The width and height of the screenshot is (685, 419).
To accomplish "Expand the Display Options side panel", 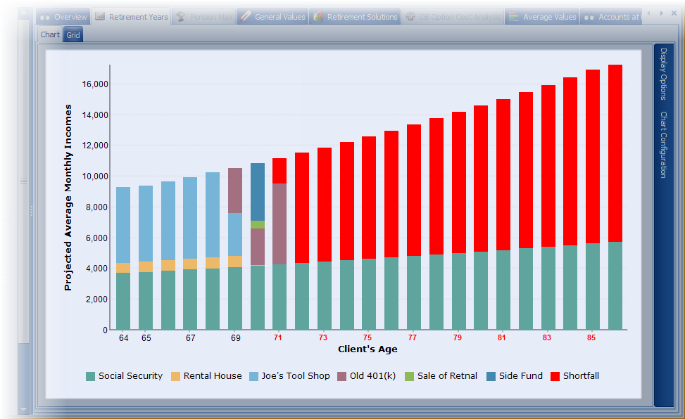I will coord(663,75).
